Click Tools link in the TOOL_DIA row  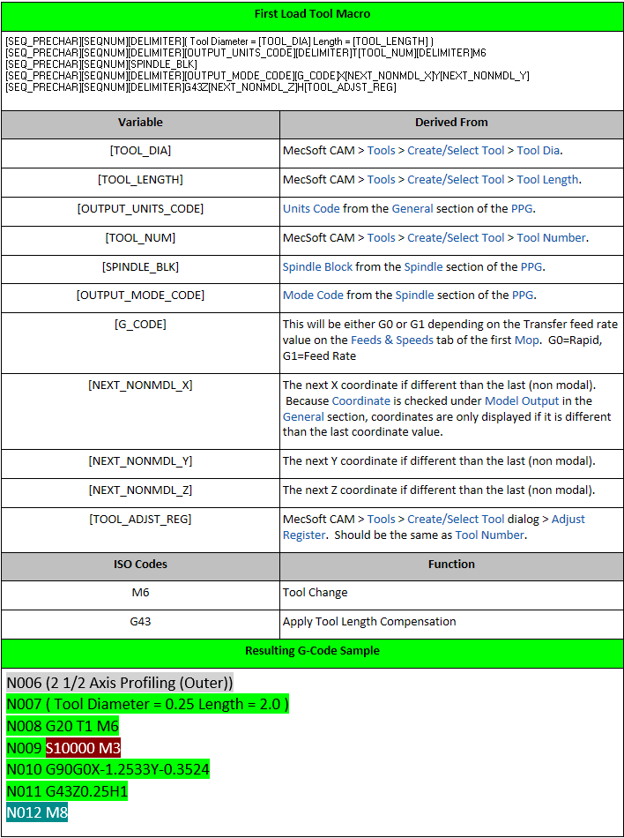coord(381,151)
